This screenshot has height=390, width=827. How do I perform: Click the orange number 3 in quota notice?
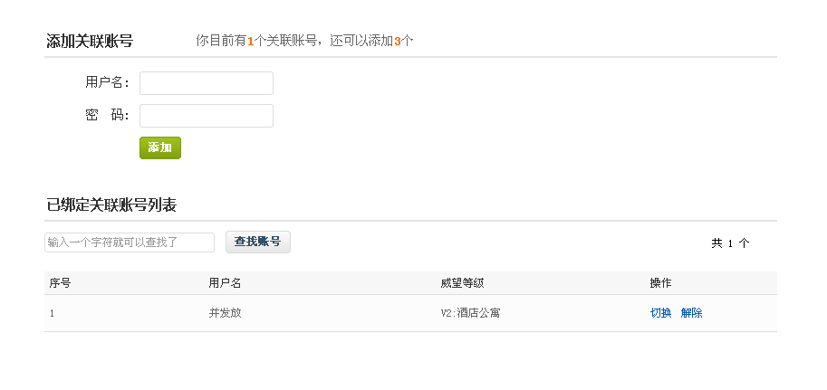click(x=398, y=41)
